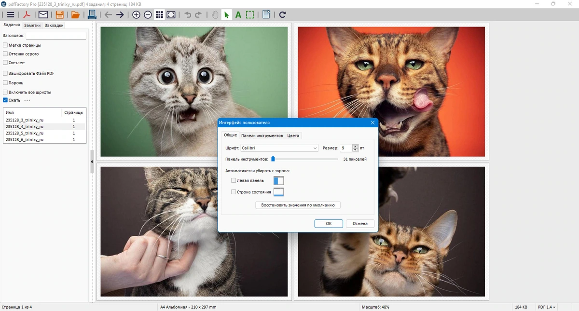
Task: Select the 'Общие' dialog tab
Action: click(231, 135)
